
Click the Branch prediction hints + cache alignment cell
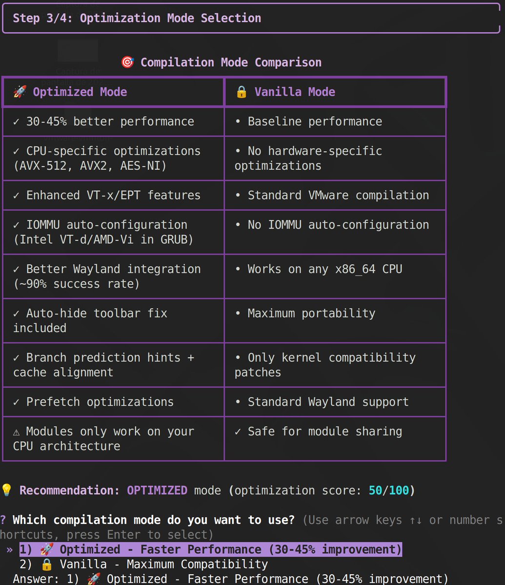(x=113, y=365)
